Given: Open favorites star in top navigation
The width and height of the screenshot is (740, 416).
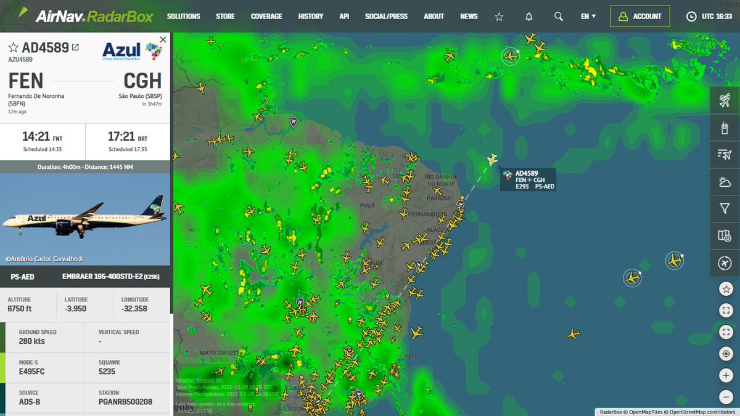Looking at the screenshot, I should 499,17.
